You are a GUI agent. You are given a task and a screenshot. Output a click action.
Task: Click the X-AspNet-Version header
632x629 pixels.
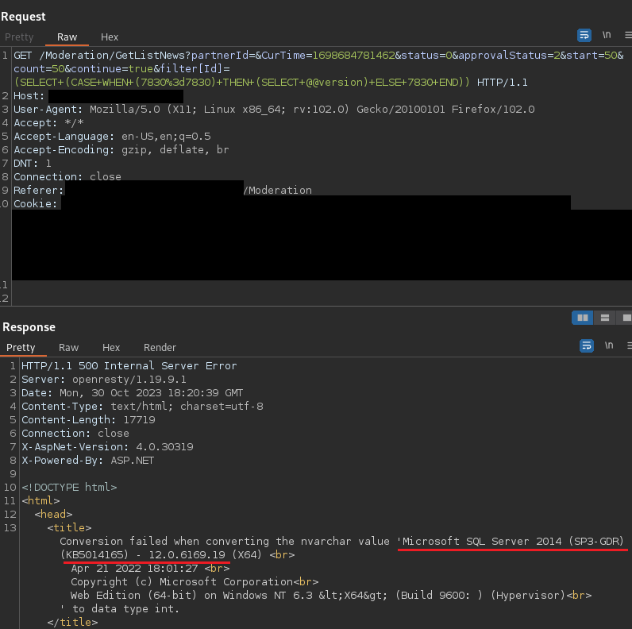pyautogui.click(x=107, y=447)
